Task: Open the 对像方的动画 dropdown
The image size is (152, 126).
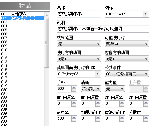Action: tap(127, 59)
